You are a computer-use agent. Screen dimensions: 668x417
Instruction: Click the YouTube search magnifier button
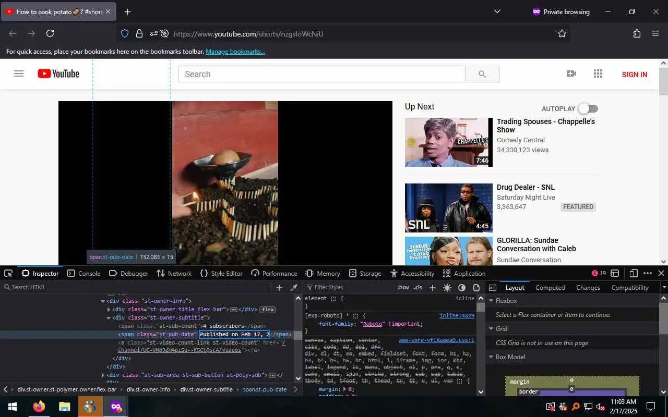[482, 74]
